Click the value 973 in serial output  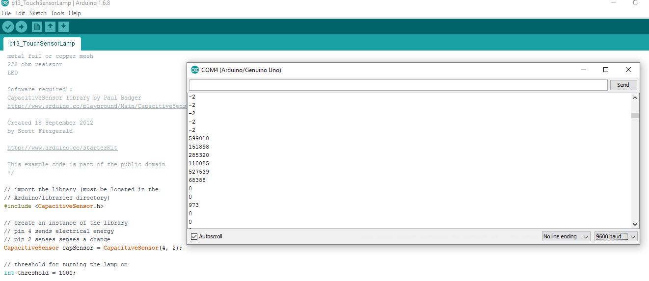[x=193, y=205]
